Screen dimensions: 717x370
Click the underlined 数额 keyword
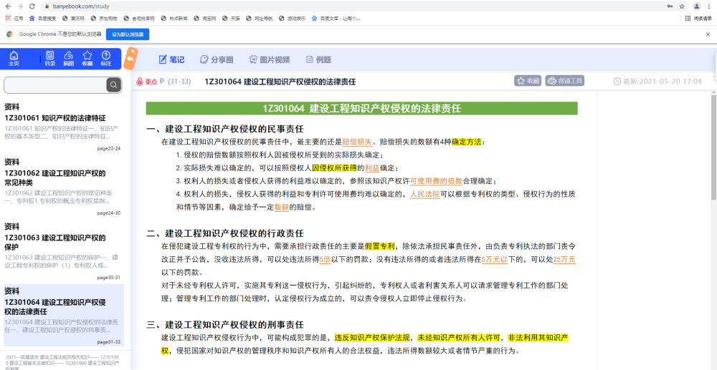[282, 207]
